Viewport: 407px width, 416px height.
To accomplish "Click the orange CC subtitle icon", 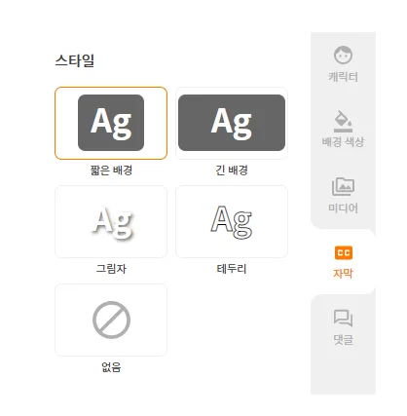I will point(344,253).
